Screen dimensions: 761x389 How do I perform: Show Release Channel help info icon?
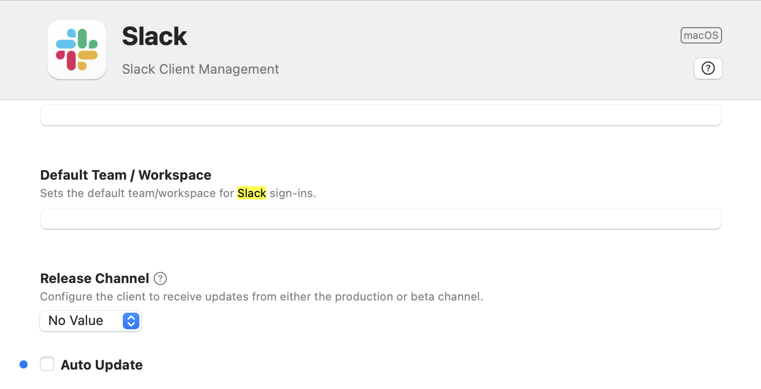pos(161,278)
